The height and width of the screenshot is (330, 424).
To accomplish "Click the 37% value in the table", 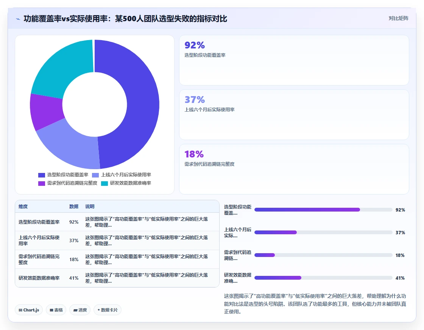I will pos(74,241).
